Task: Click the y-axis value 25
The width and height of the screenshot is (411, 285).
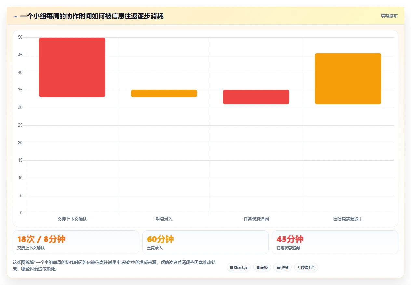Action: click(x=20, y=125)
